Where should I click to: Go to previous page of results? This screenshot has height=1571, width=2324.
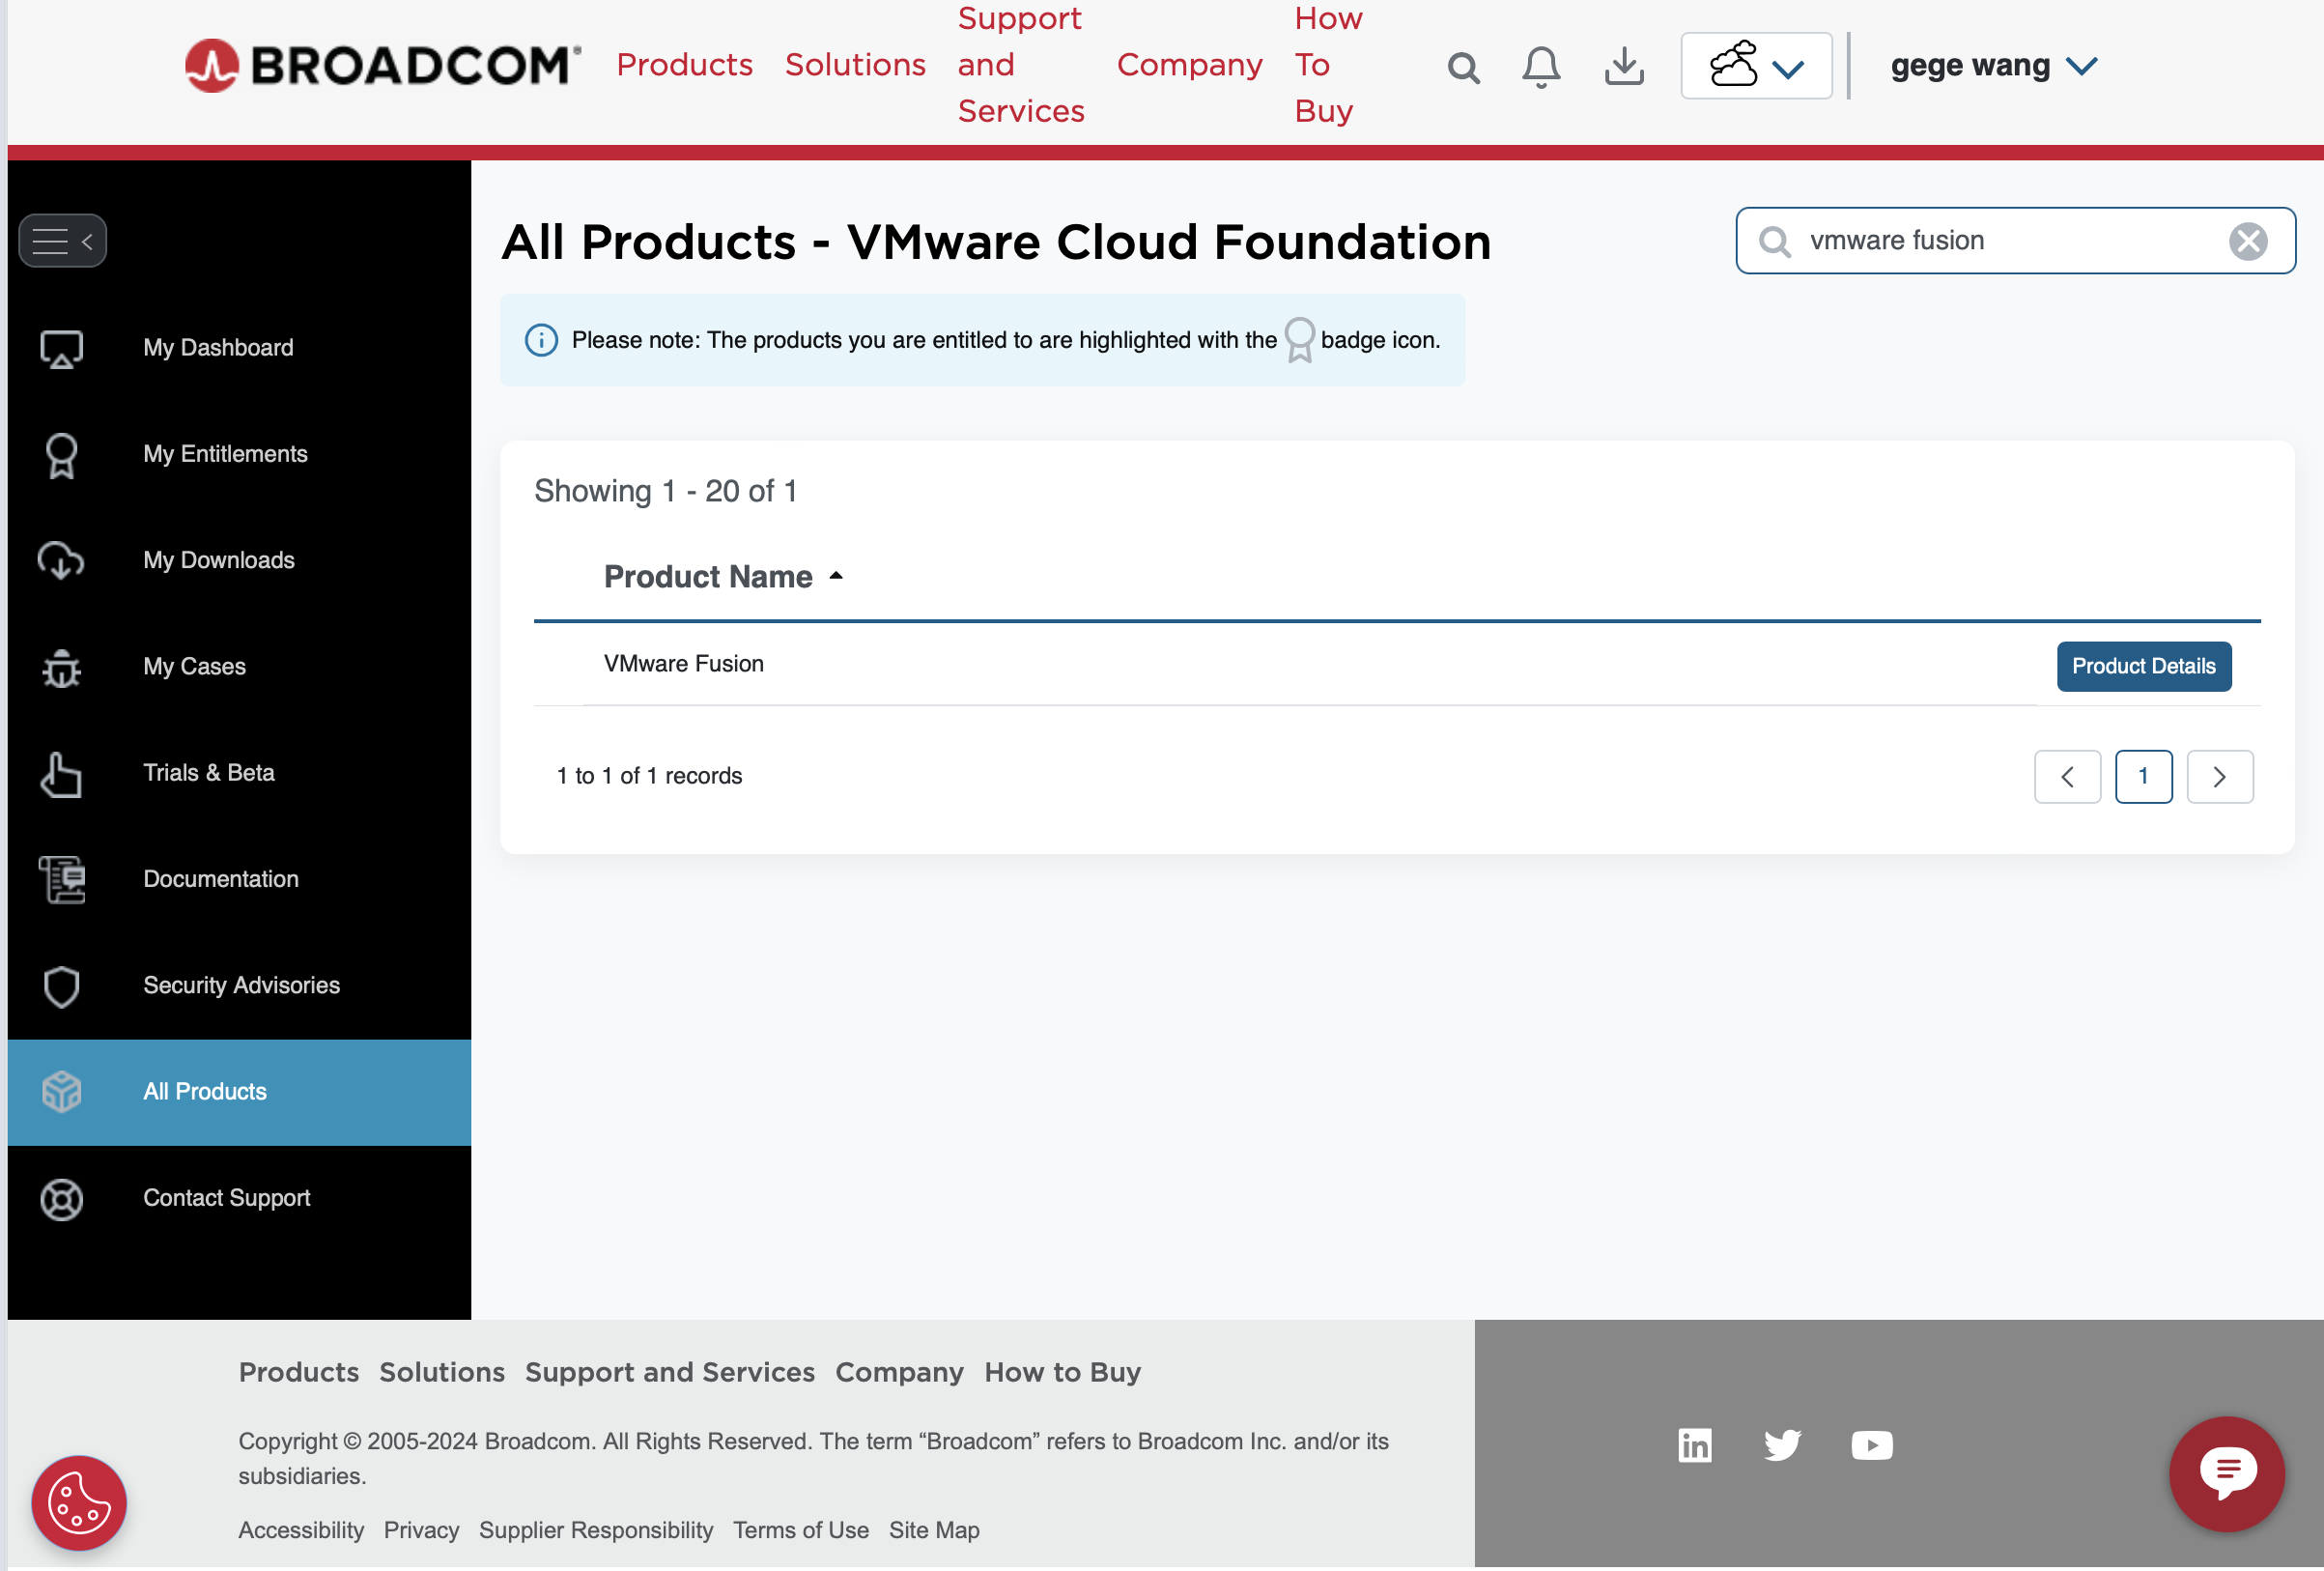[x=2067, y=776]
